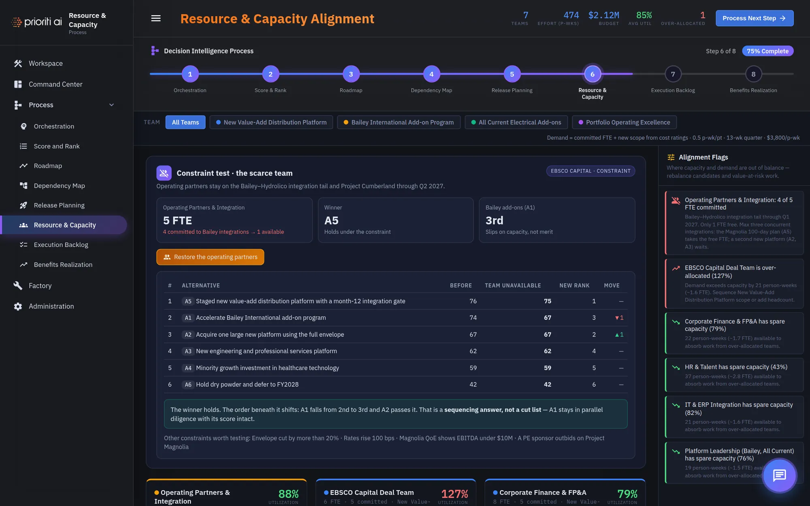
Task: Click the Dependency Map icon
Action: tap(23, 186)
